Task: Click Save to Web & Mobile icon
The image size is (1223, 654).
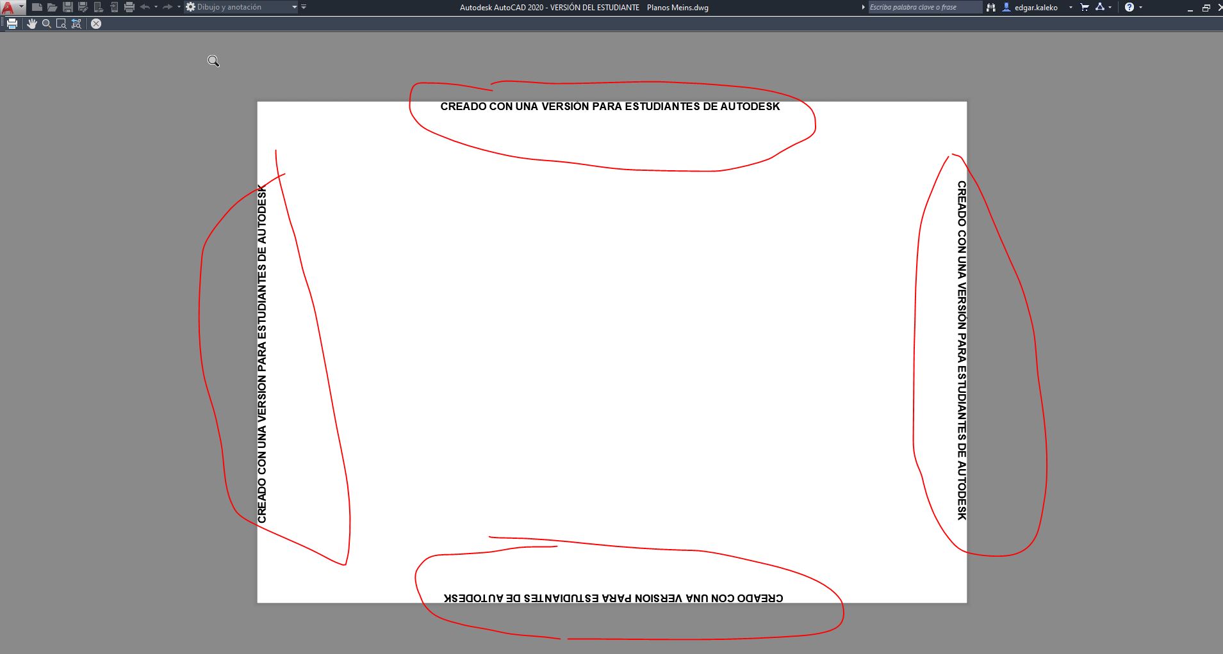Action: click(113, 7)
